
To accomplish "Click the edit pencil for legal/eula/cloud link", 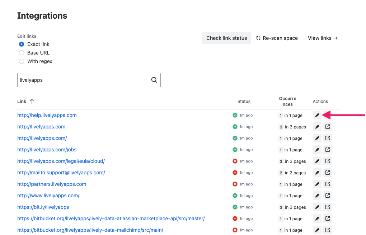I will [x=317, y=161].
